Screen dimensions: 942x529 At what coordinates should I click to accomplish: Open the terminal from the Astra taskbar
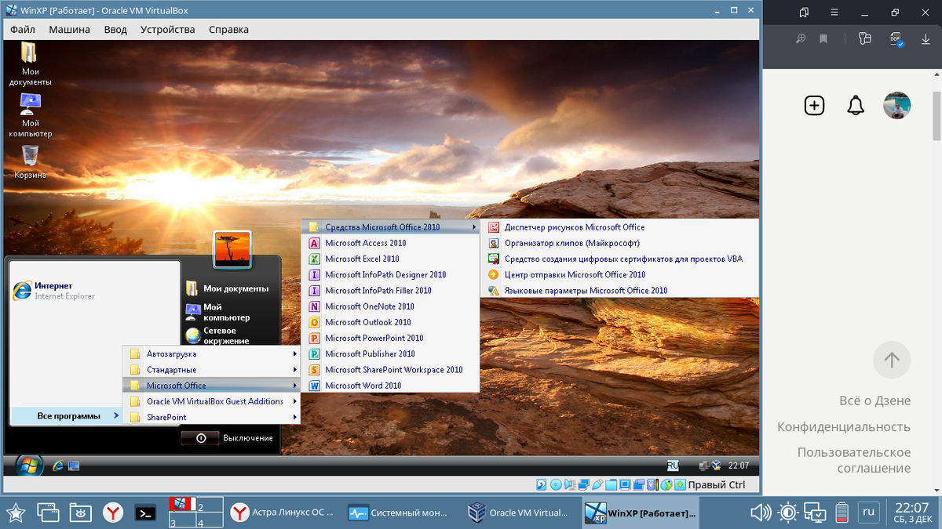coord(144,513)
